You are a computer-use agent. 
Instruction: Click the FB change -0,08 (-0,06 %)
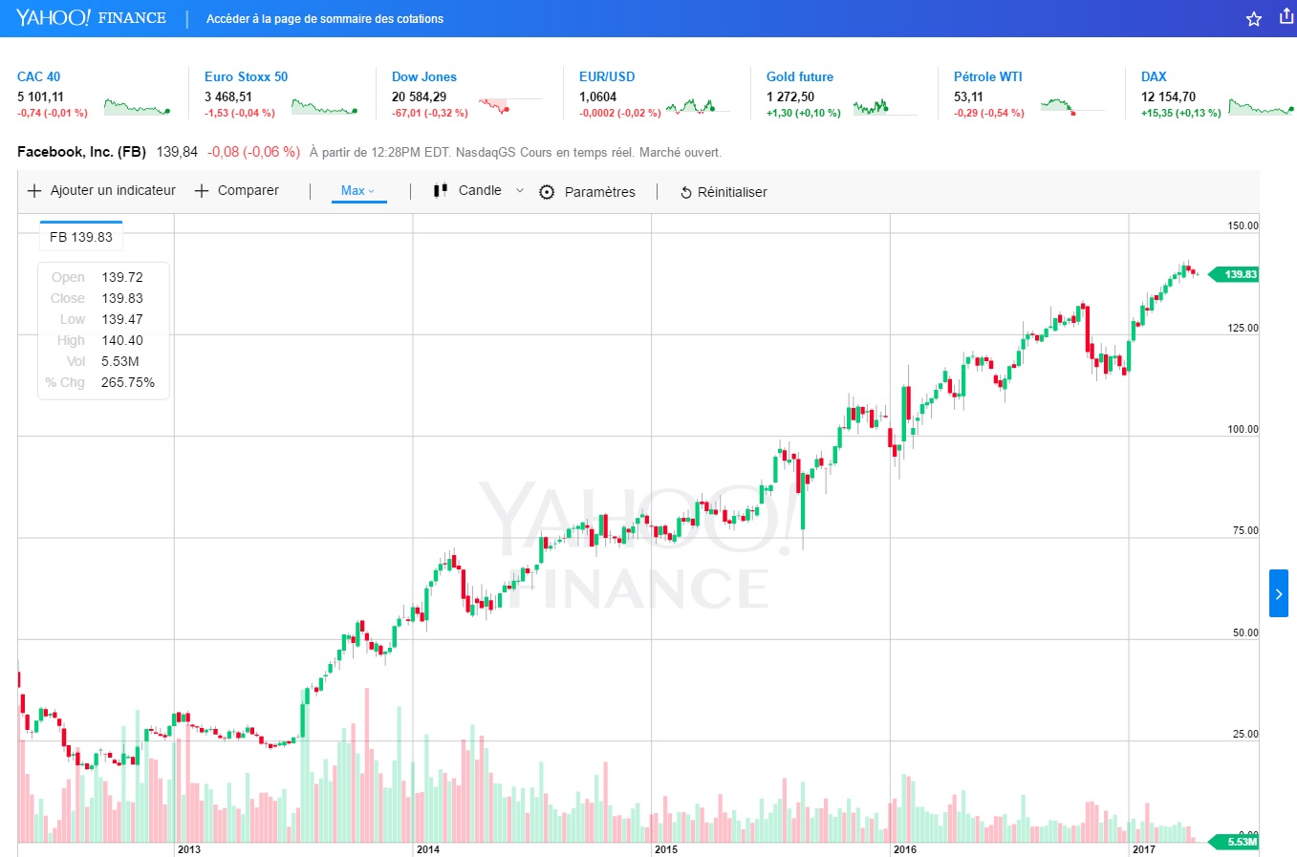tap(253, 152)
